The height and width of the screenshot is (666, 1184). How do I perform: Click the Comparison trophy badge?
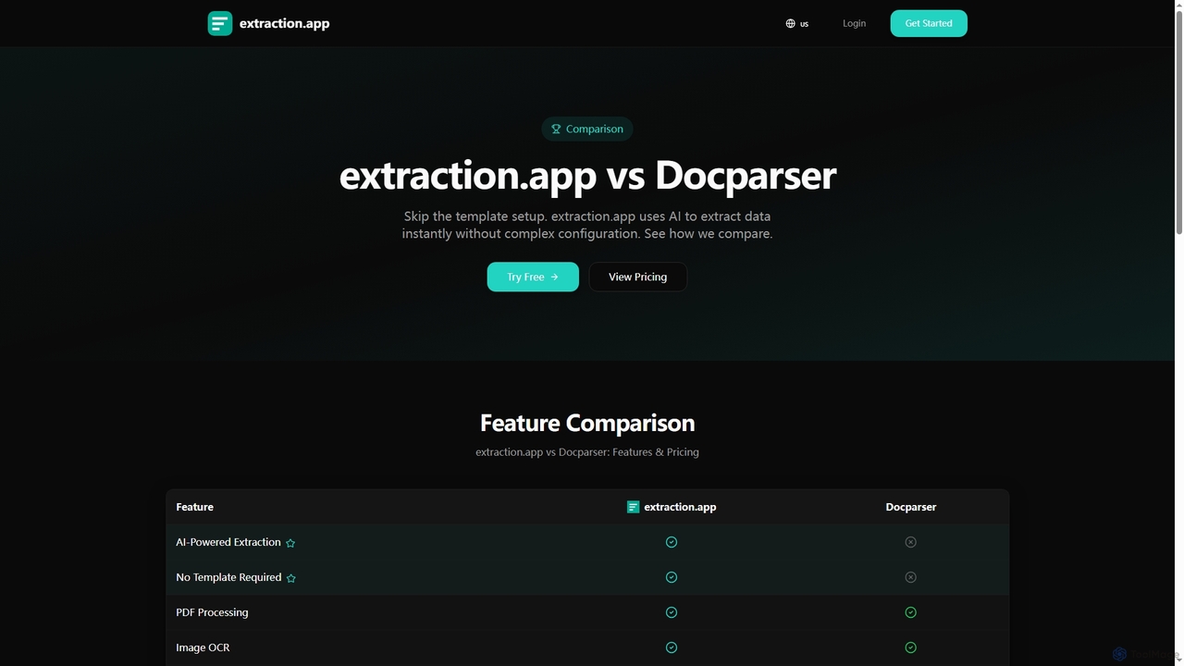(587, 129)
